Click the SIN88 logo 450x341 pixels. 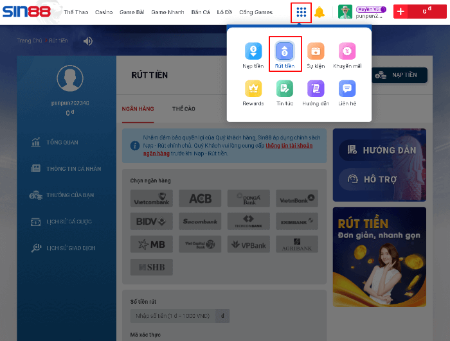[26, 12]
